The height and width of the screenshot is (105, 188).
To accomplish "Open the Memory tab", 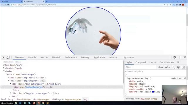I will (85, 57).
